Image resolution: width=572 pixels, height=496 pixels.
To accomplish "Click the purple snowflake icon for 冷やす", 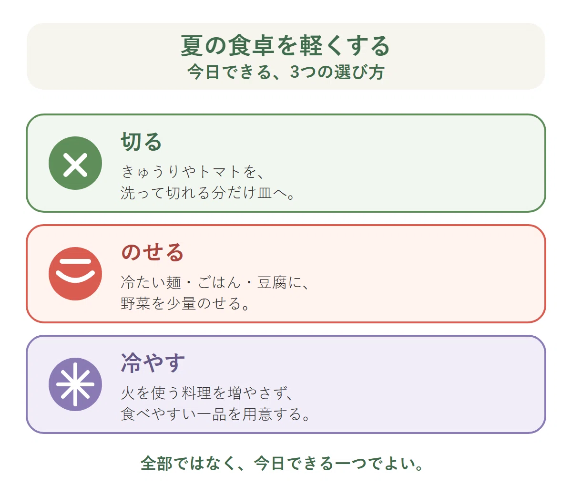I will (x=75, y=384).
